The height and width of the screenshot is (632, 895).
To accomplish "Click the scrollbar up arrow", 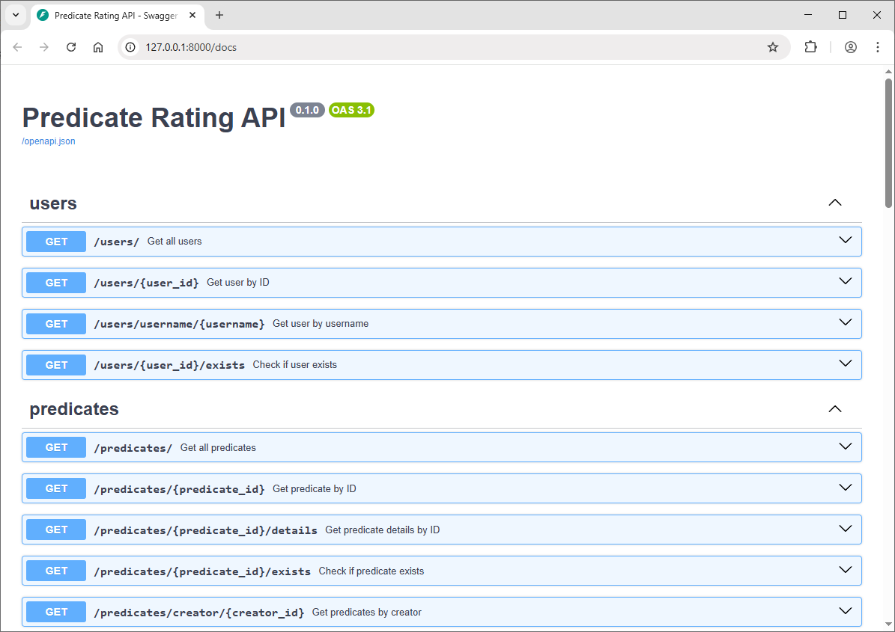I will 889,72.
